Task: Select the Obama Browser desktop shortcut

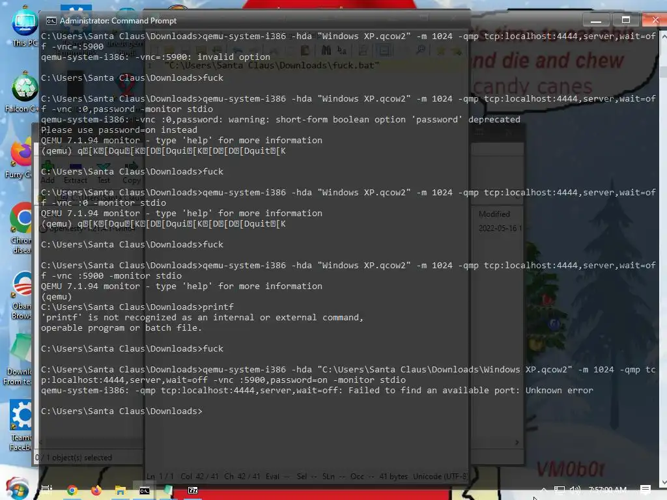Action: click(22, 283)
